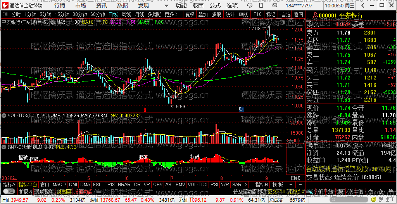
Task: Select the DMI indicator tab
Action: tap(73, 185)
